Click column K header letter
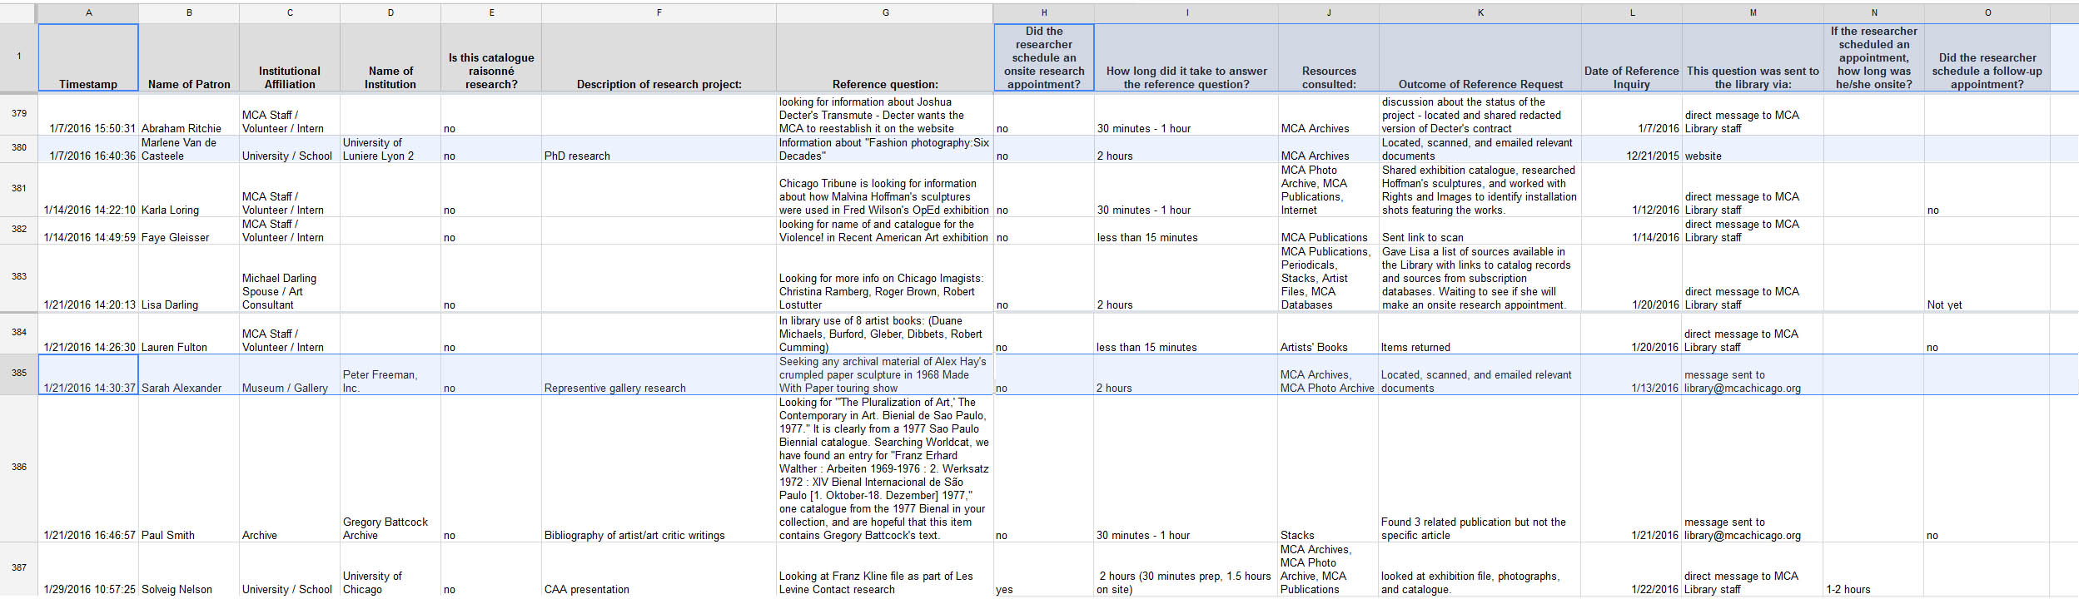The height and width of the screenshot is (599, 2079). (x=1480, y=12)
